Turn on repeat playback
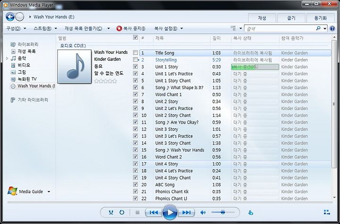Viewport: 340px width, 224px height. click(x=122, y=213)
